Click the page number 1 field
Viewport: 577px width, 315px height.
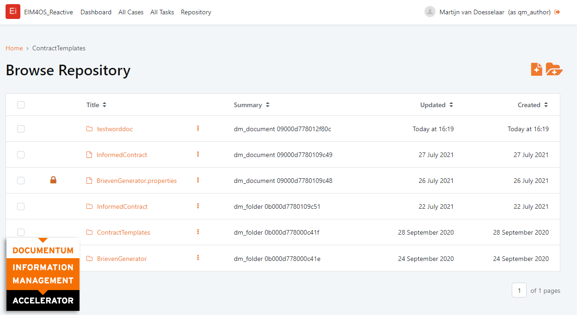(519, 291)
